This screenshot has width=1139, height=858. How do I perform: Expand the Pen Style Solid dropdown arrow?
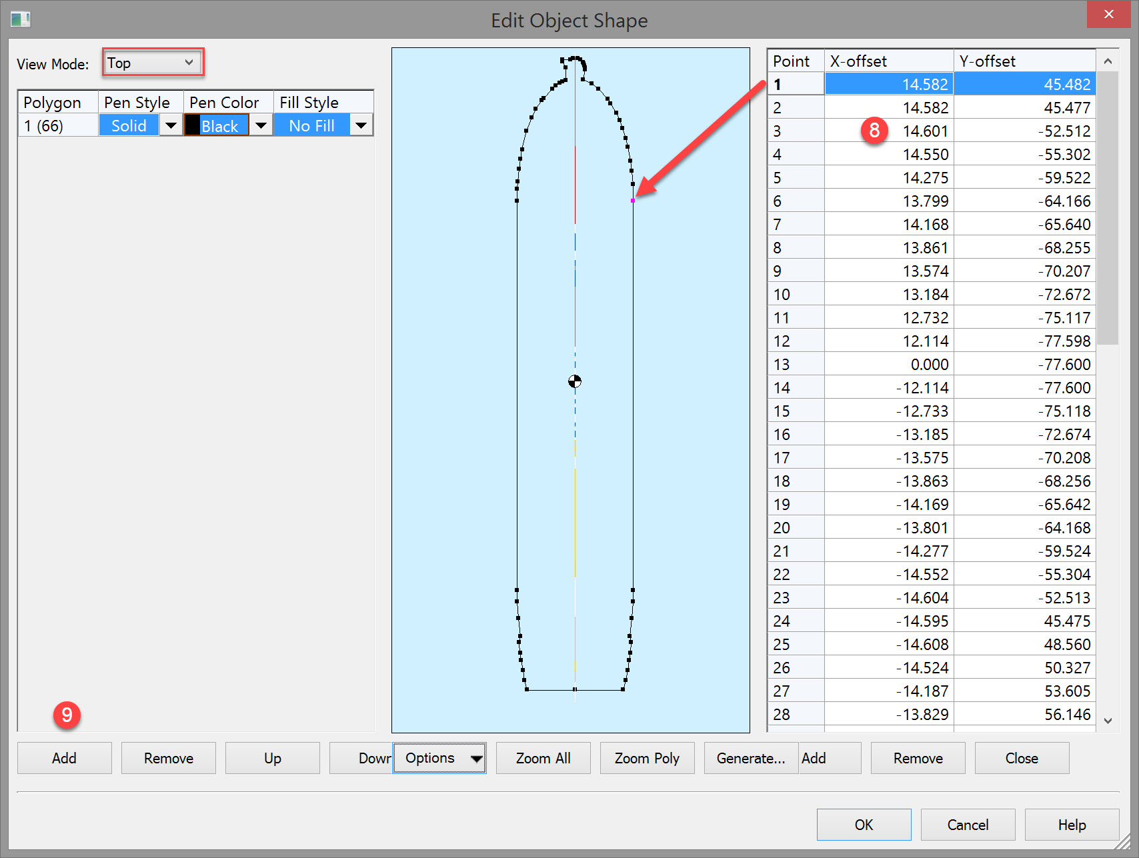pyautogui.click(x=171, y=125)
